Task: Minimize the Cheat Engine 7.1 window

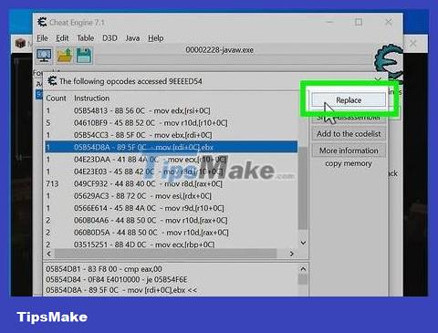Action: coord(329,22)
